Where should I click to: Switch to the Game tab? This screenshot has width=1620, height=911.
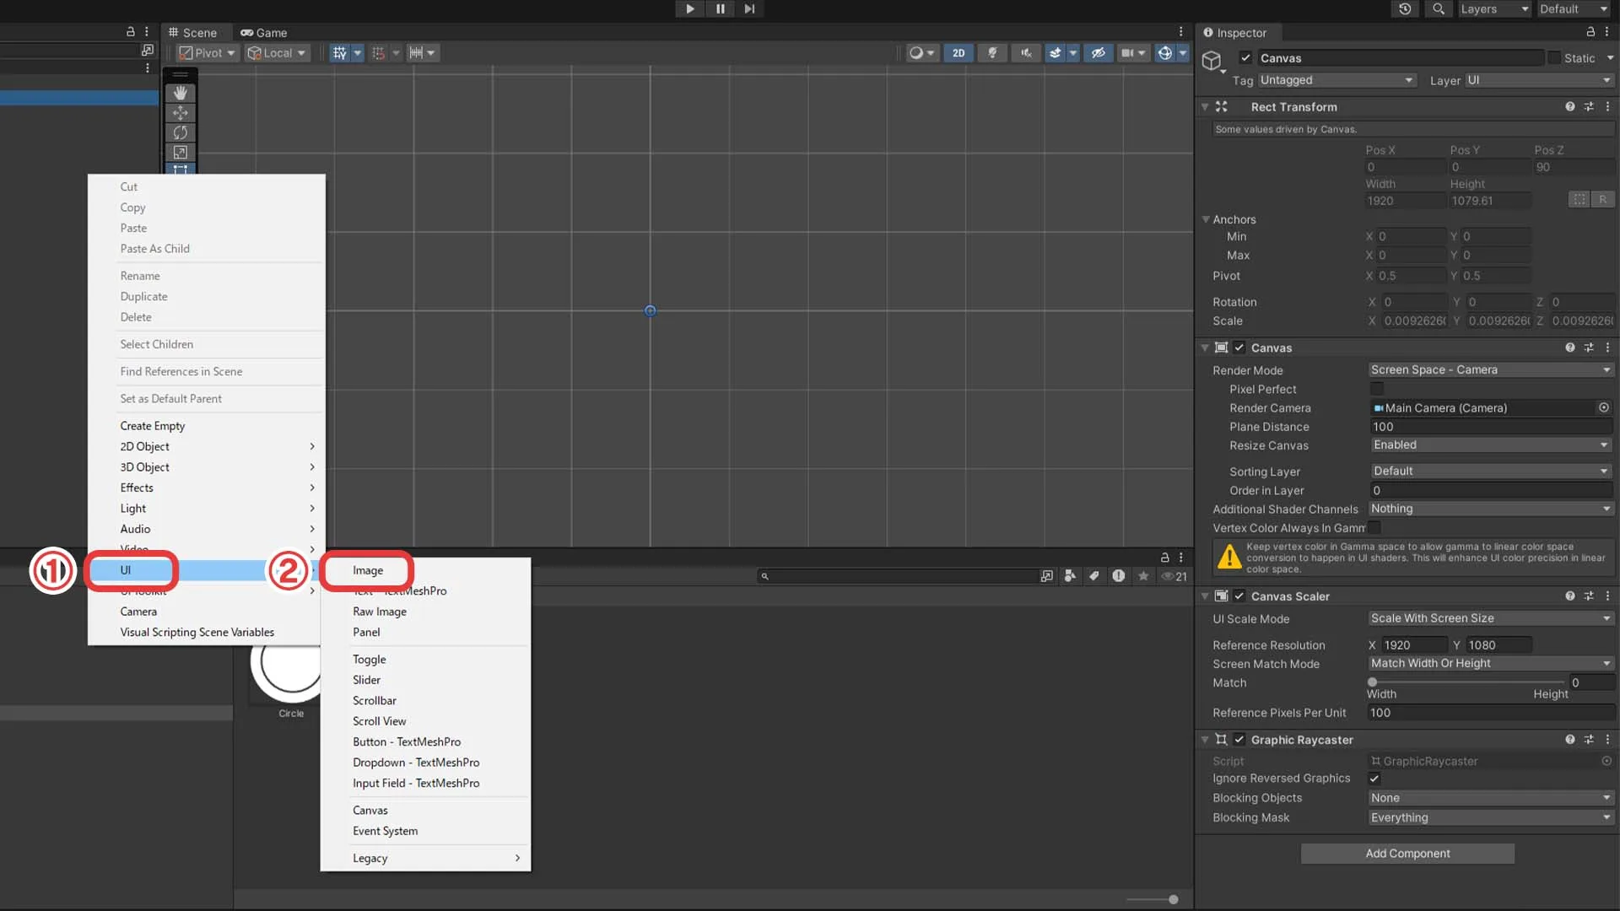click(x=263, y=32)
